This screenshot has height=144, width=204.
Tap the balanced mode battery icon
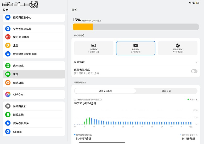94,45
